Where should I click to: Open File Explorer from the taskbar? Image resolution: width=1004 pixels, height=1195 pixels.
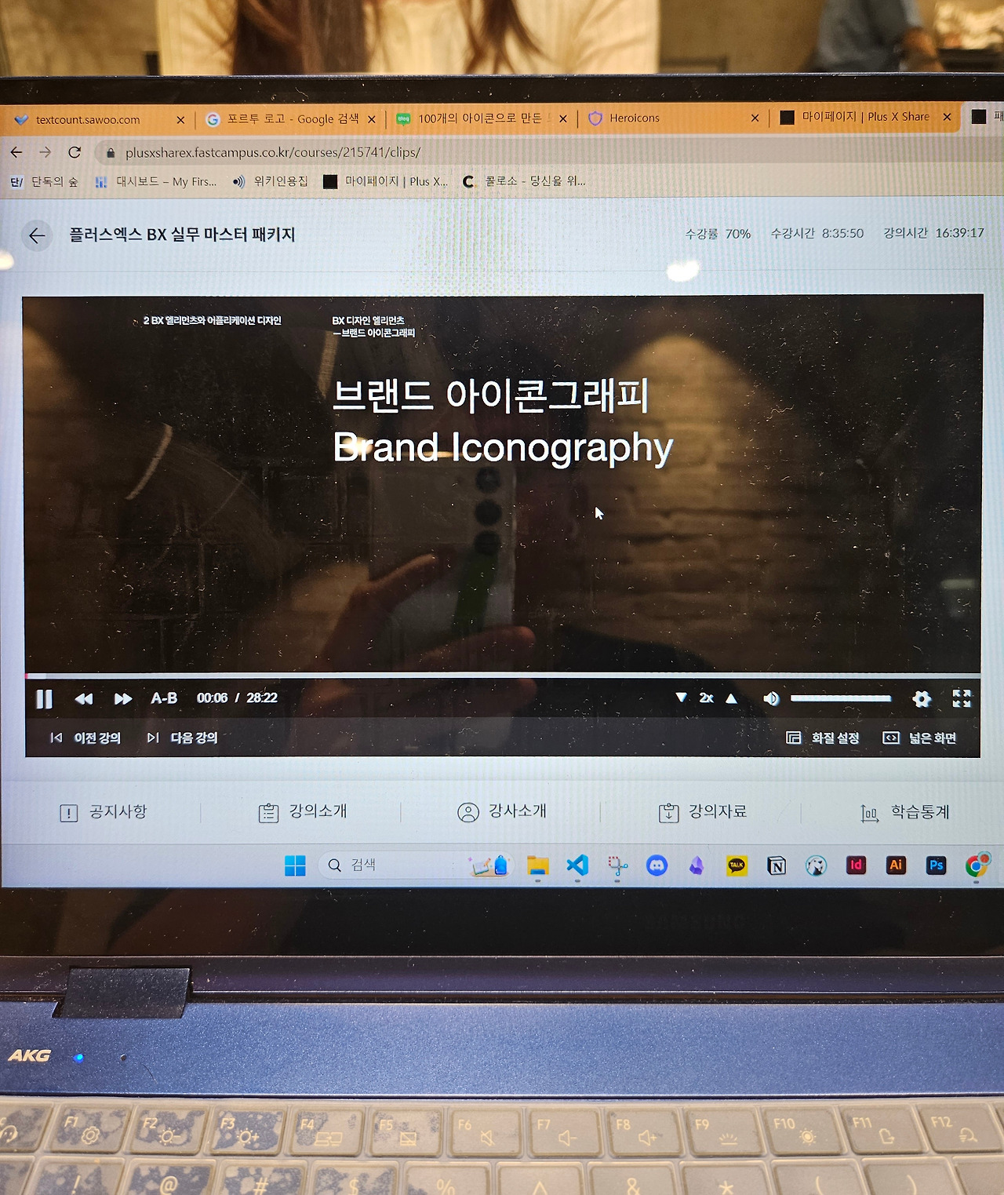537,865
